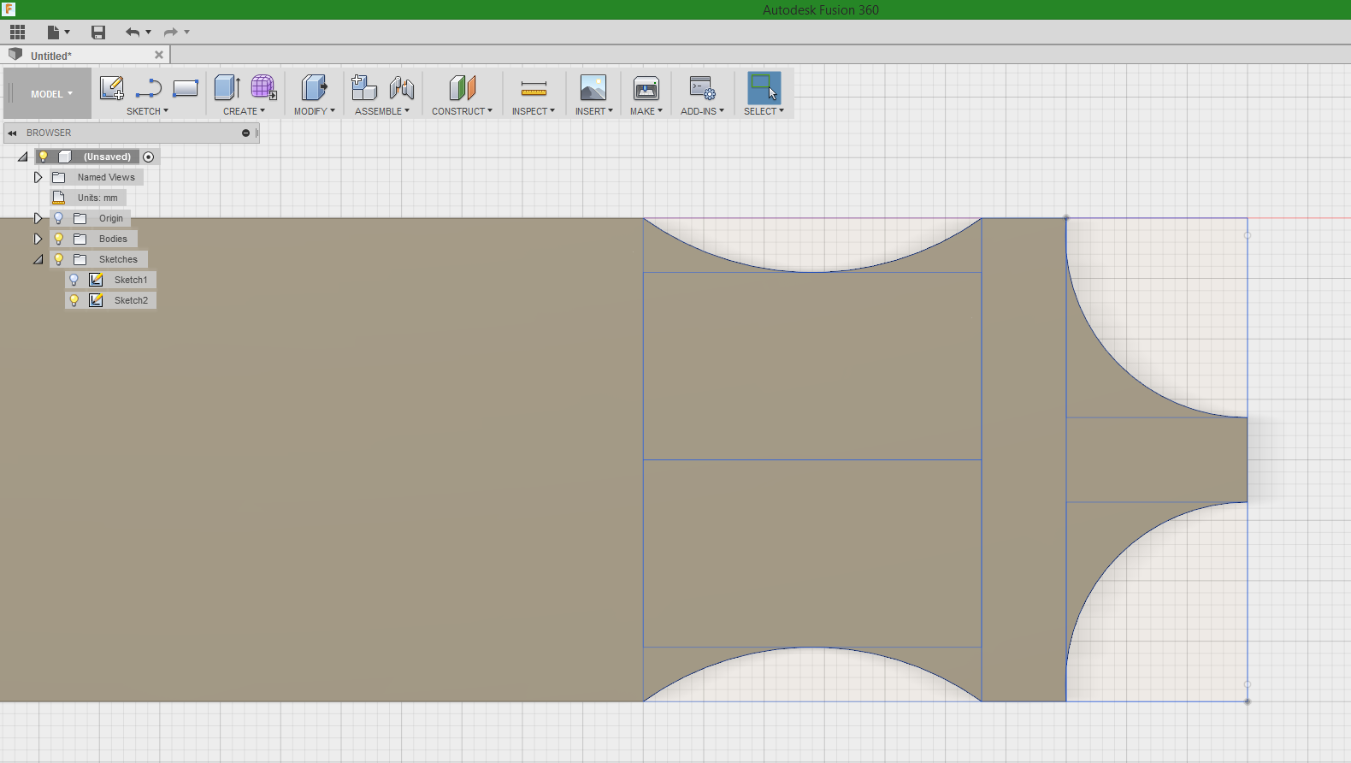Open the SKETCH menu
Image resolution: width=1351 pixels, height=763 pixels.
[148, 111]
